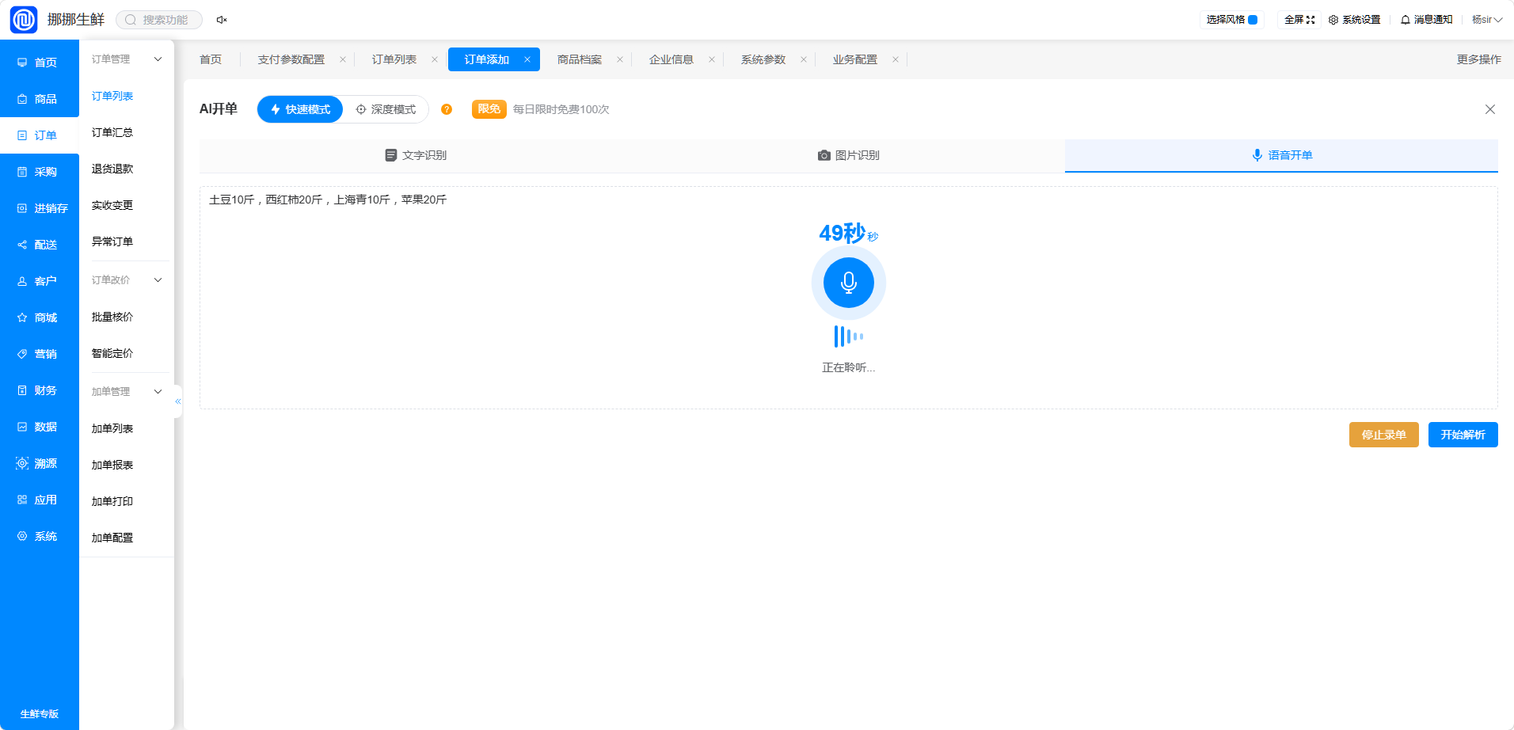Open 客户 in the blue sidebar
The width and height of the screenshot is (1514, 730).
(40, 281)
